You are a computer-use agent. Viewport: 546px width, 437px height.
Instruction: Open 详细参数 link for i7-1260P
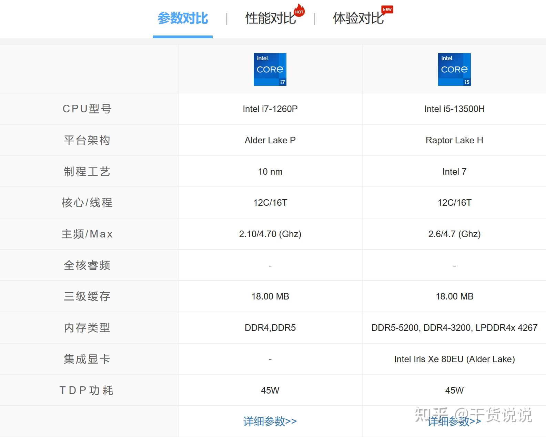[270, 421]
